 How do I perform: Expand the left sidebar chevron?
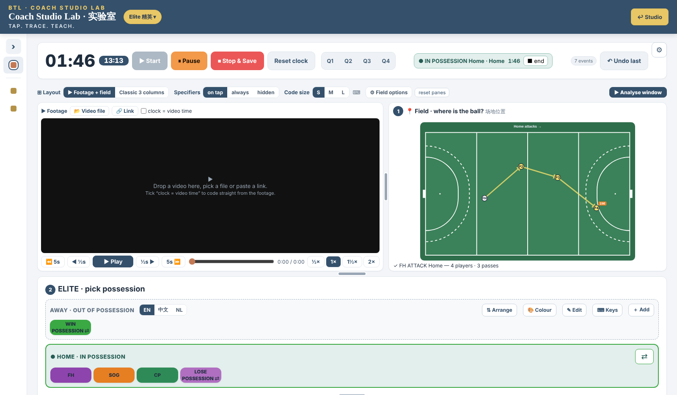pos(14,47)
